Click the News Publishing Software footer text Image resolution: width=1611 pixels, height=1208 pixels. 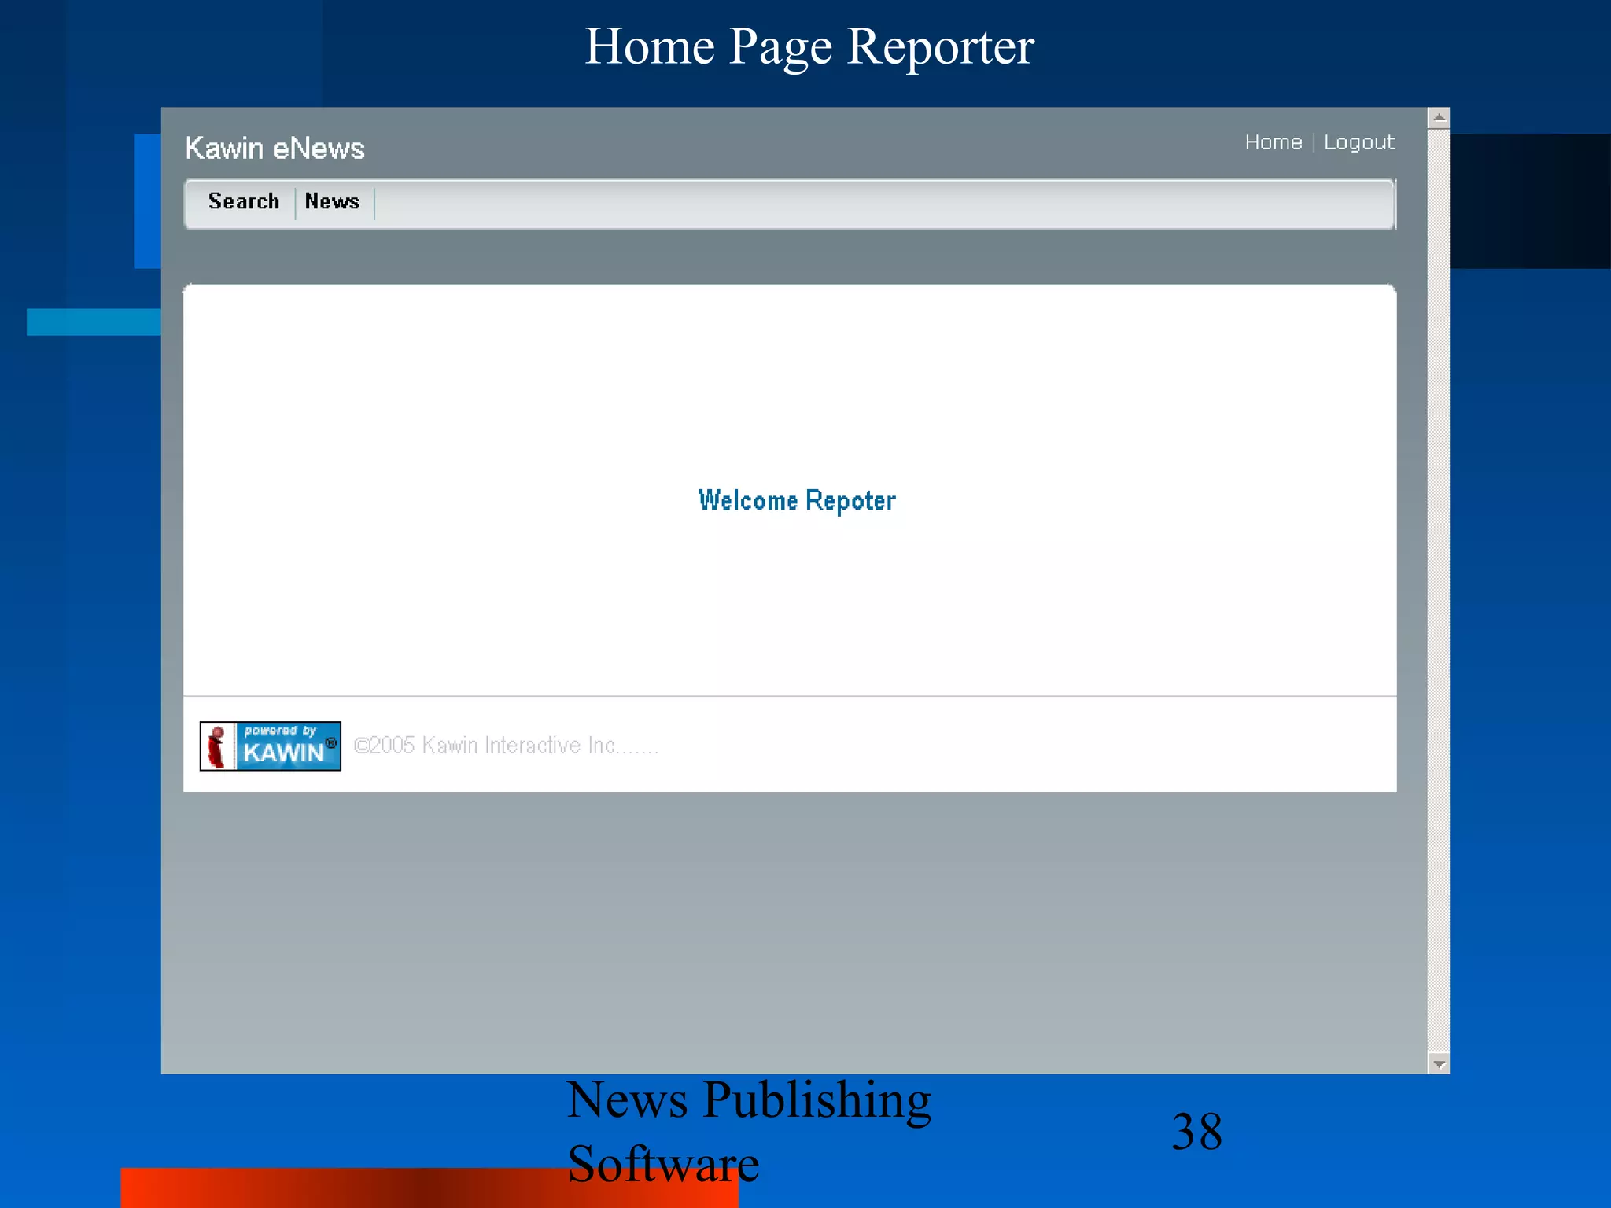(749, 1131)
